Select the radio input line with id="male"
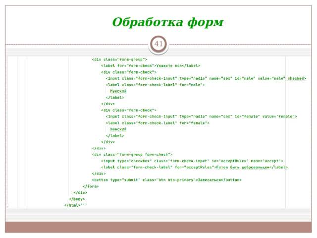Screen dimensions: 317x238 point(206,78)
